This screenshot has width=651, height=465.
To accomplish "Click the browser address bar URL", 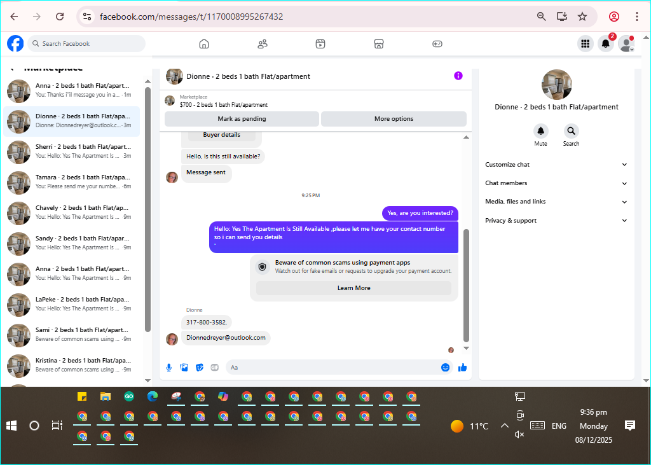I will tap(191, 17).
